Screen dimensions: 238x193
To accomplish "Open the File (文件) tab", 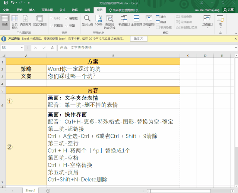I will coord(6,10).
